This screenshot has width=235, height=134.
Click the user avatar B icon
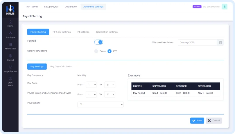tap(224, 7)
